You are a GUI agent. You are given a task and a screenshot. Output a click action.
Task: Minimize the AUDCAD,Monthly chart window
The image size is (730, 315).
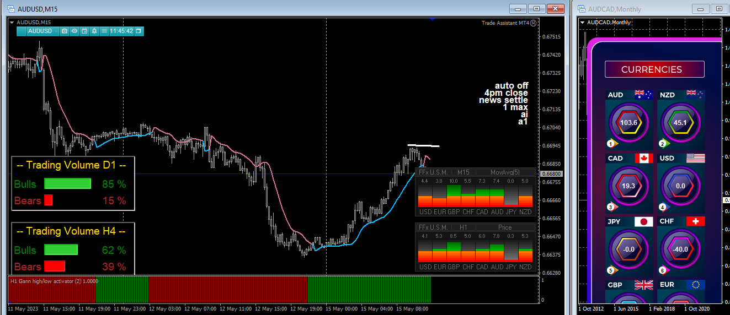(701, 8)
